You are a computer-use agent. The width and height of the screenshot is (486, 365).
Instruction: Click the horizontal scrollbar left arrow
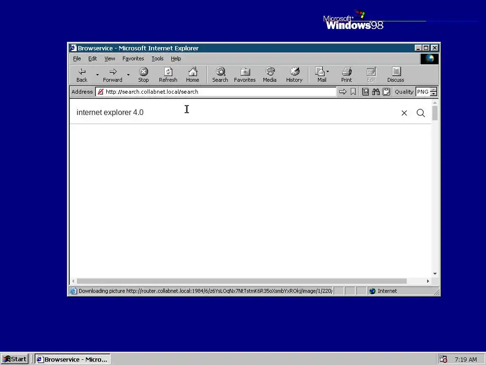[x=73, y=281]
